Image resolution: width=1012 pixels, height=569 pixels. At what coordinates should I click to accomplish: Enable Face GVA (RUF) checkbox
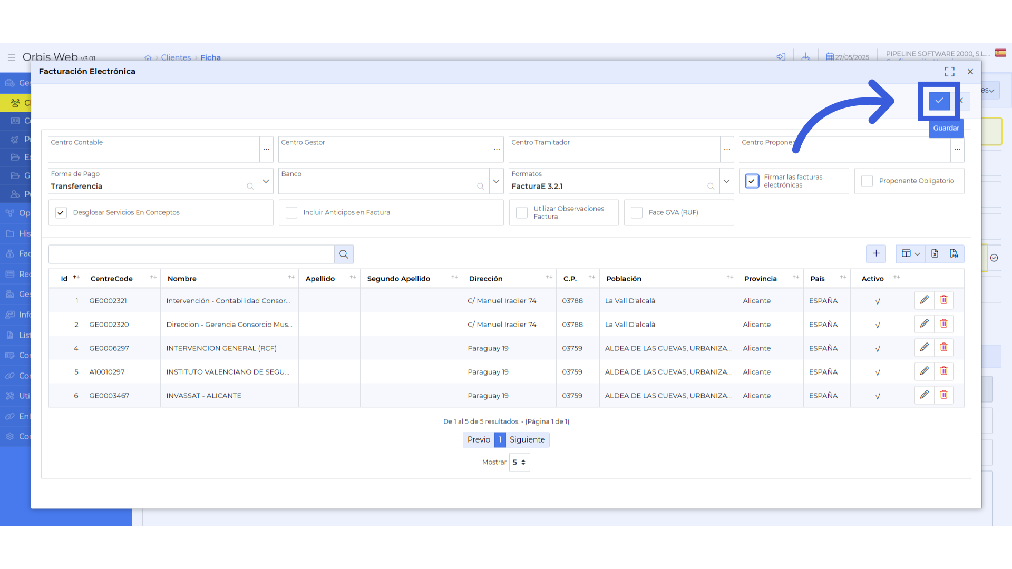tap(637, 213)
